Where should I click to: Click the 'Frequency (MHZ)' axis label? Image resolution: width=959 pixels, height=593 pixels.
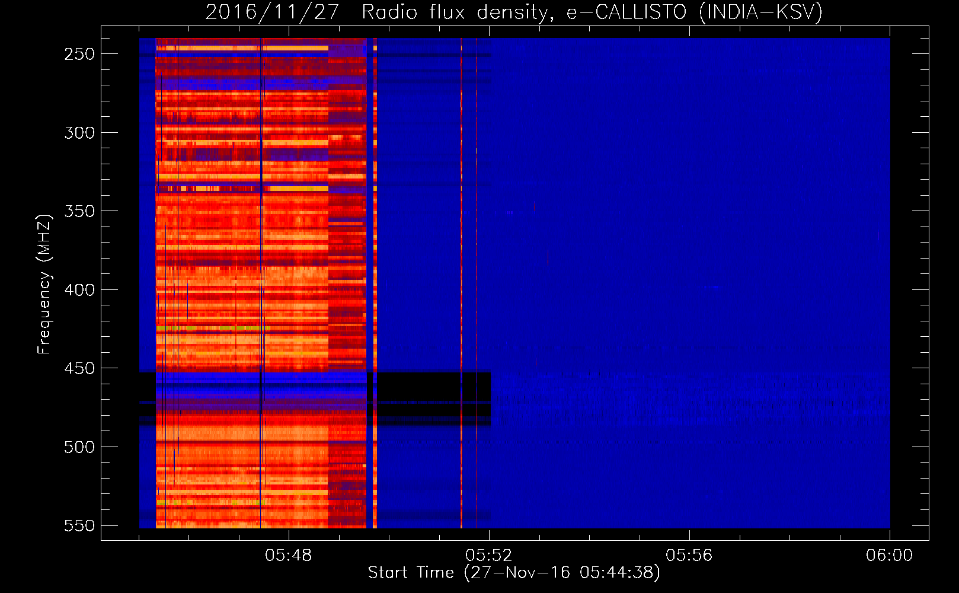tap(44, 285)
